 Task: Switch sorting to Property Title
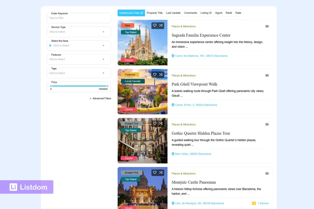[x=155, y=13]
